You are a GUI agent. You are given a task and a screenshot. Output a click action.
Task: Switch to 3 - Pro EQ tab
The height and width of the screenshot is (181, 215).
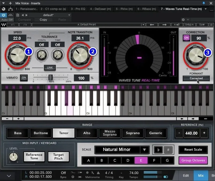tap(78, 9)
